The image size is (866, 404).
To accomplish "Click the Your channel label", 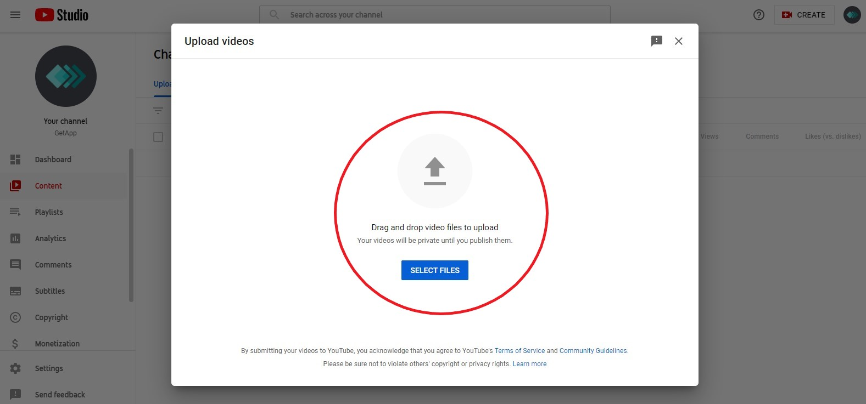I will click(x=65, y=121).
